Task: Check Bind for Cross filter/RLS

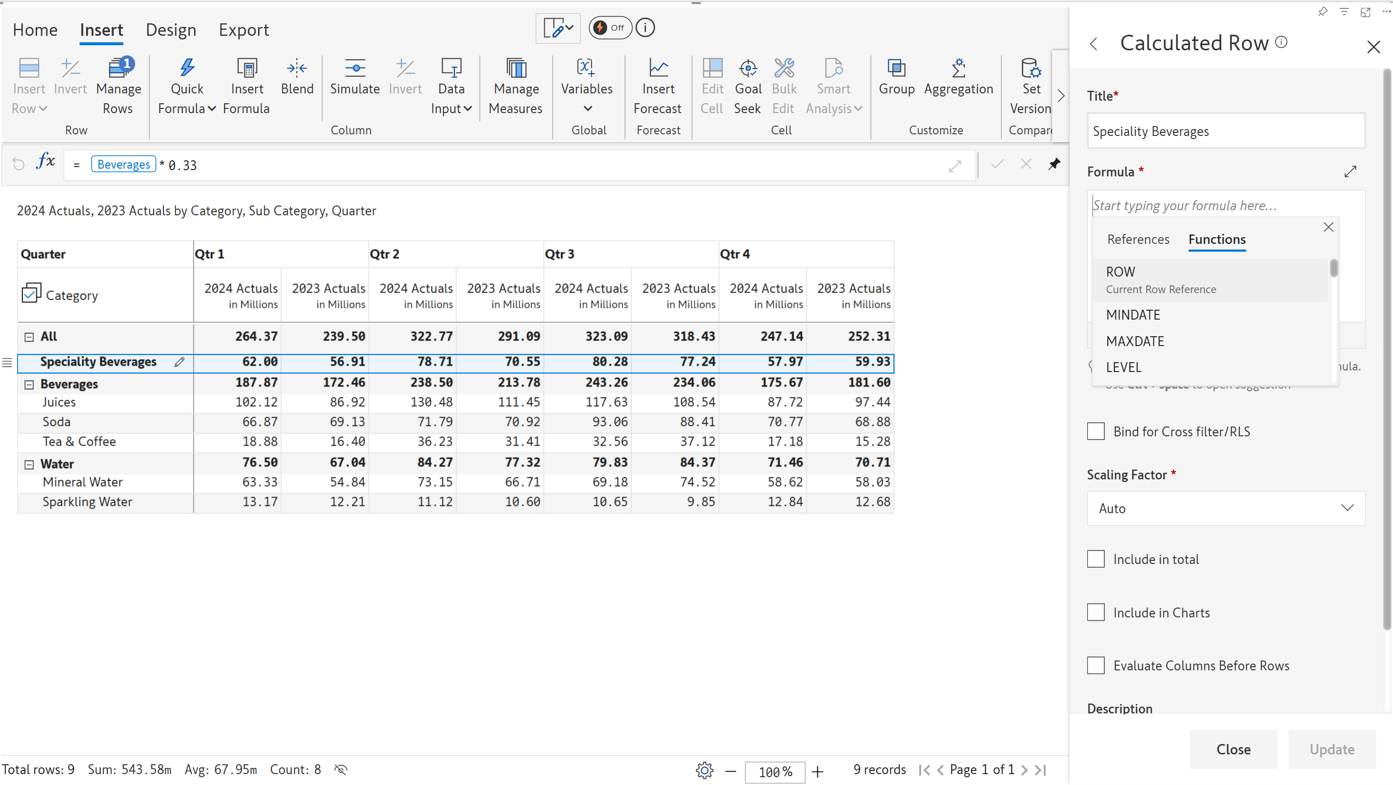Action: point(1096,432)
